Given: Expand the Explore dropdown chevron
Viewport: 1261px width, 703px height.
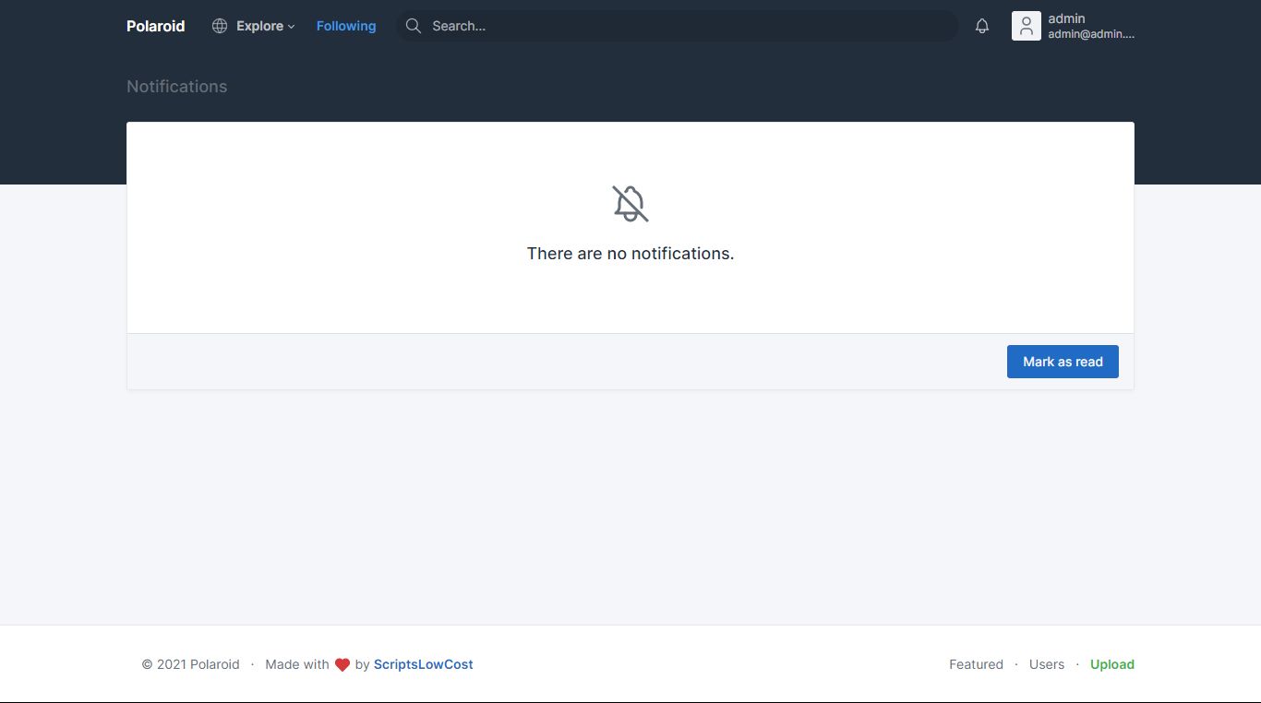Looking at the screenshot, I should tap(292, 27).
